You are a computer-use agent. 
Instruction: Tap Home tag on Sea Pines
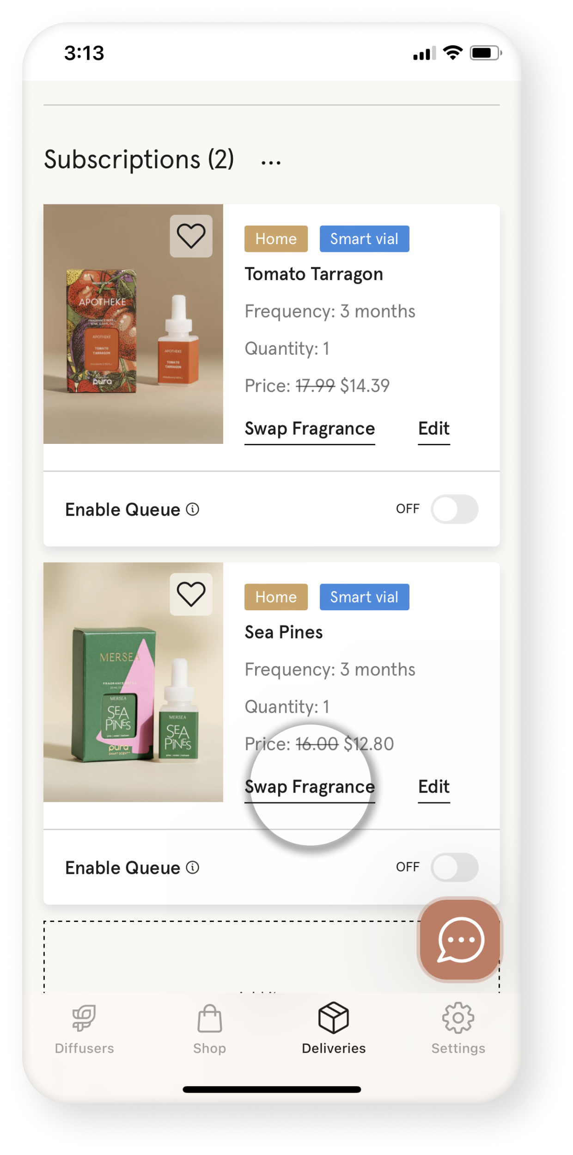coord(276,597)
